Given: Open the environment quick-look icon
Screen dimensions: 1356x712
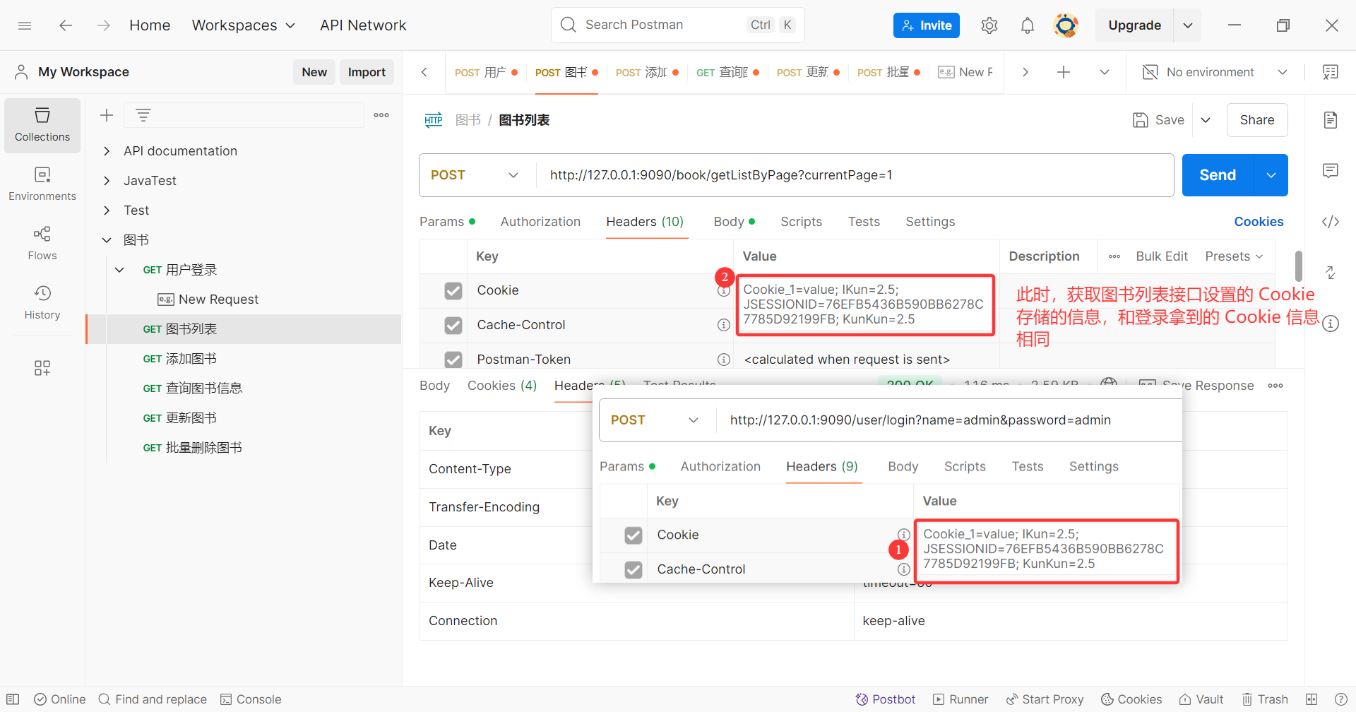Looking at the screenshot, I should [x=1331, y=72].
